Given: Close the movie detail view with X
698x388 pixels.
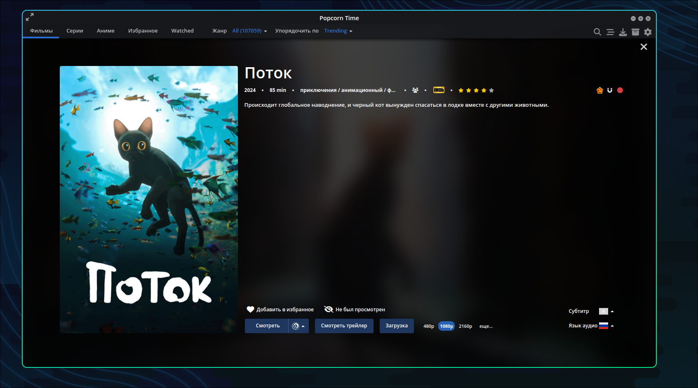Looking at the screenshot, I should click(644, 47).
